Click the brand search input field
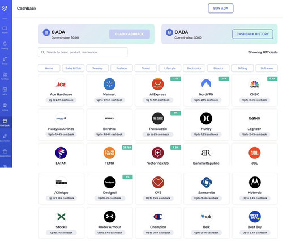This screenshot has height=244, width=283. coord(83,52)
